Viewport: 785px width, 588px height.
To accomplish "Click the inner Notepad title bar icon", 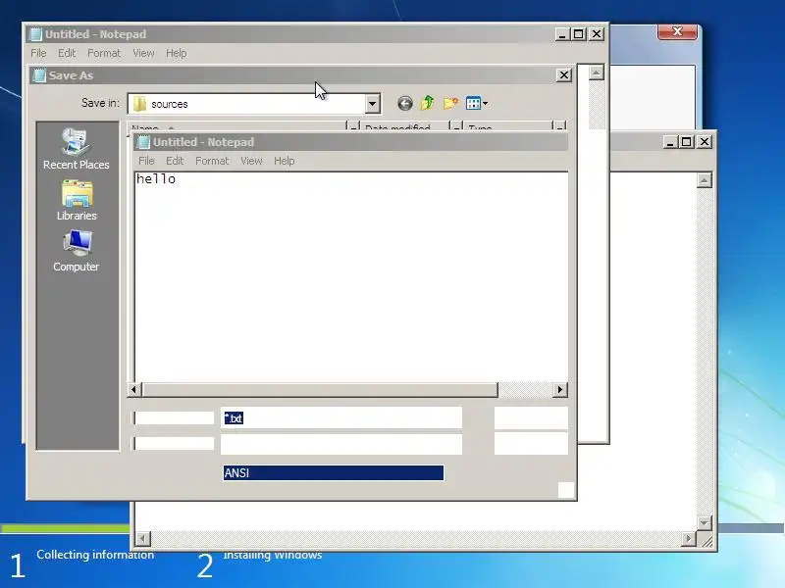I will [143, 142].
